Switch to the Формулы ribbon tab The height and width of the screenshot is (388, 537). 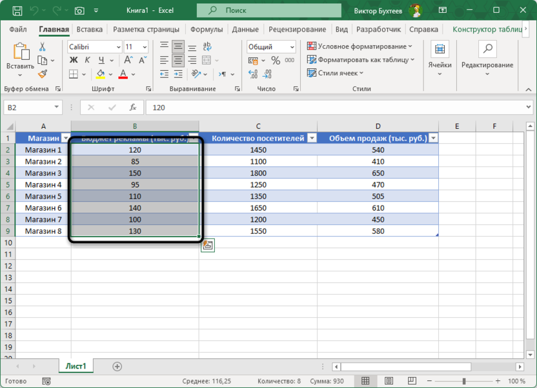pos(207,30)
